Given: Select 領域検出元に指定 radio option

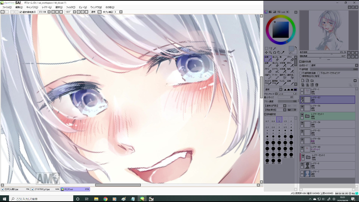Looking at the screenshot, I should pyautogui.click(x=301, y=76).
